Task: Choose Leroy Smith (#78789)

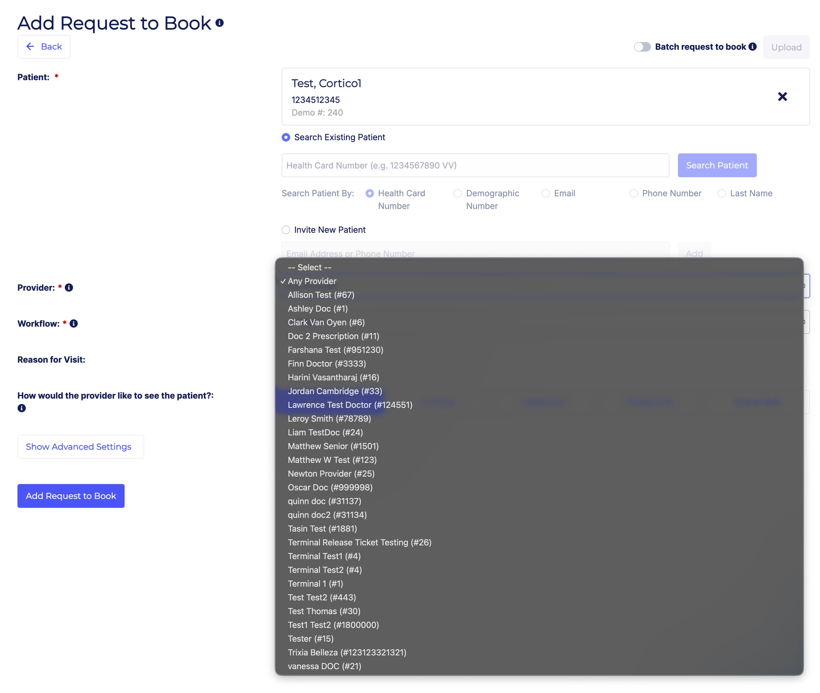Action: click(x=539, y=419)
